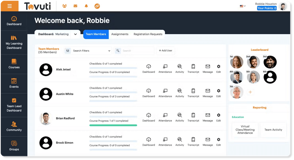This screenshot has width=294, height=160.
Task: Open the mail icon in header
Action: click(x=76, y=6)
